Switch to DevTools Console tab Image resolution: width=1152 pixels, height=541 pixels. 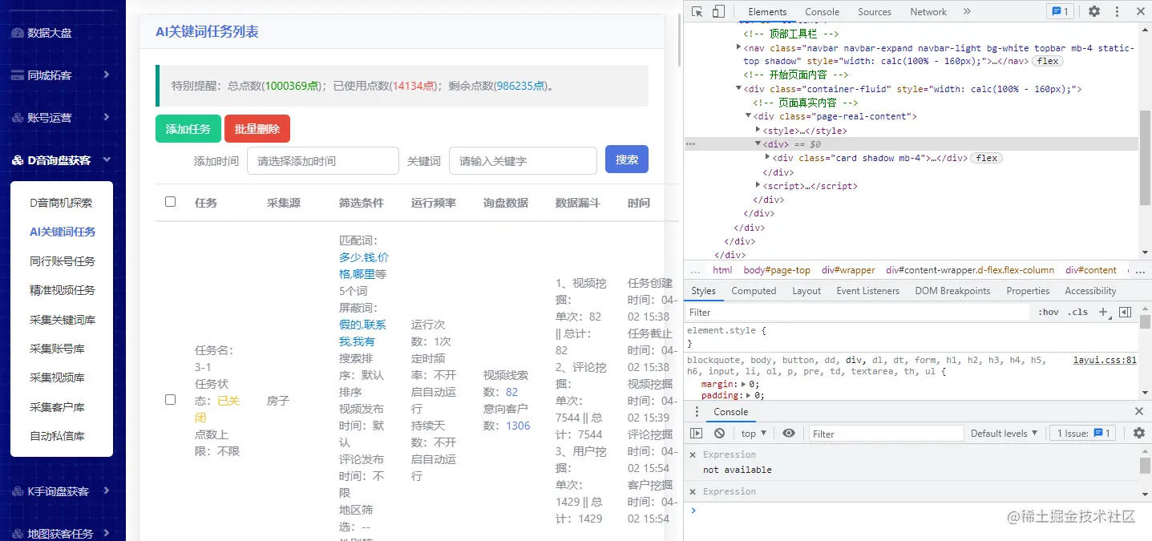pyautogui.click(x=823, y=11)
